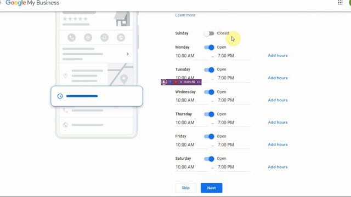
Task: Stop the recording with red button
Action: pyautogui.click(x=175, y=82)
